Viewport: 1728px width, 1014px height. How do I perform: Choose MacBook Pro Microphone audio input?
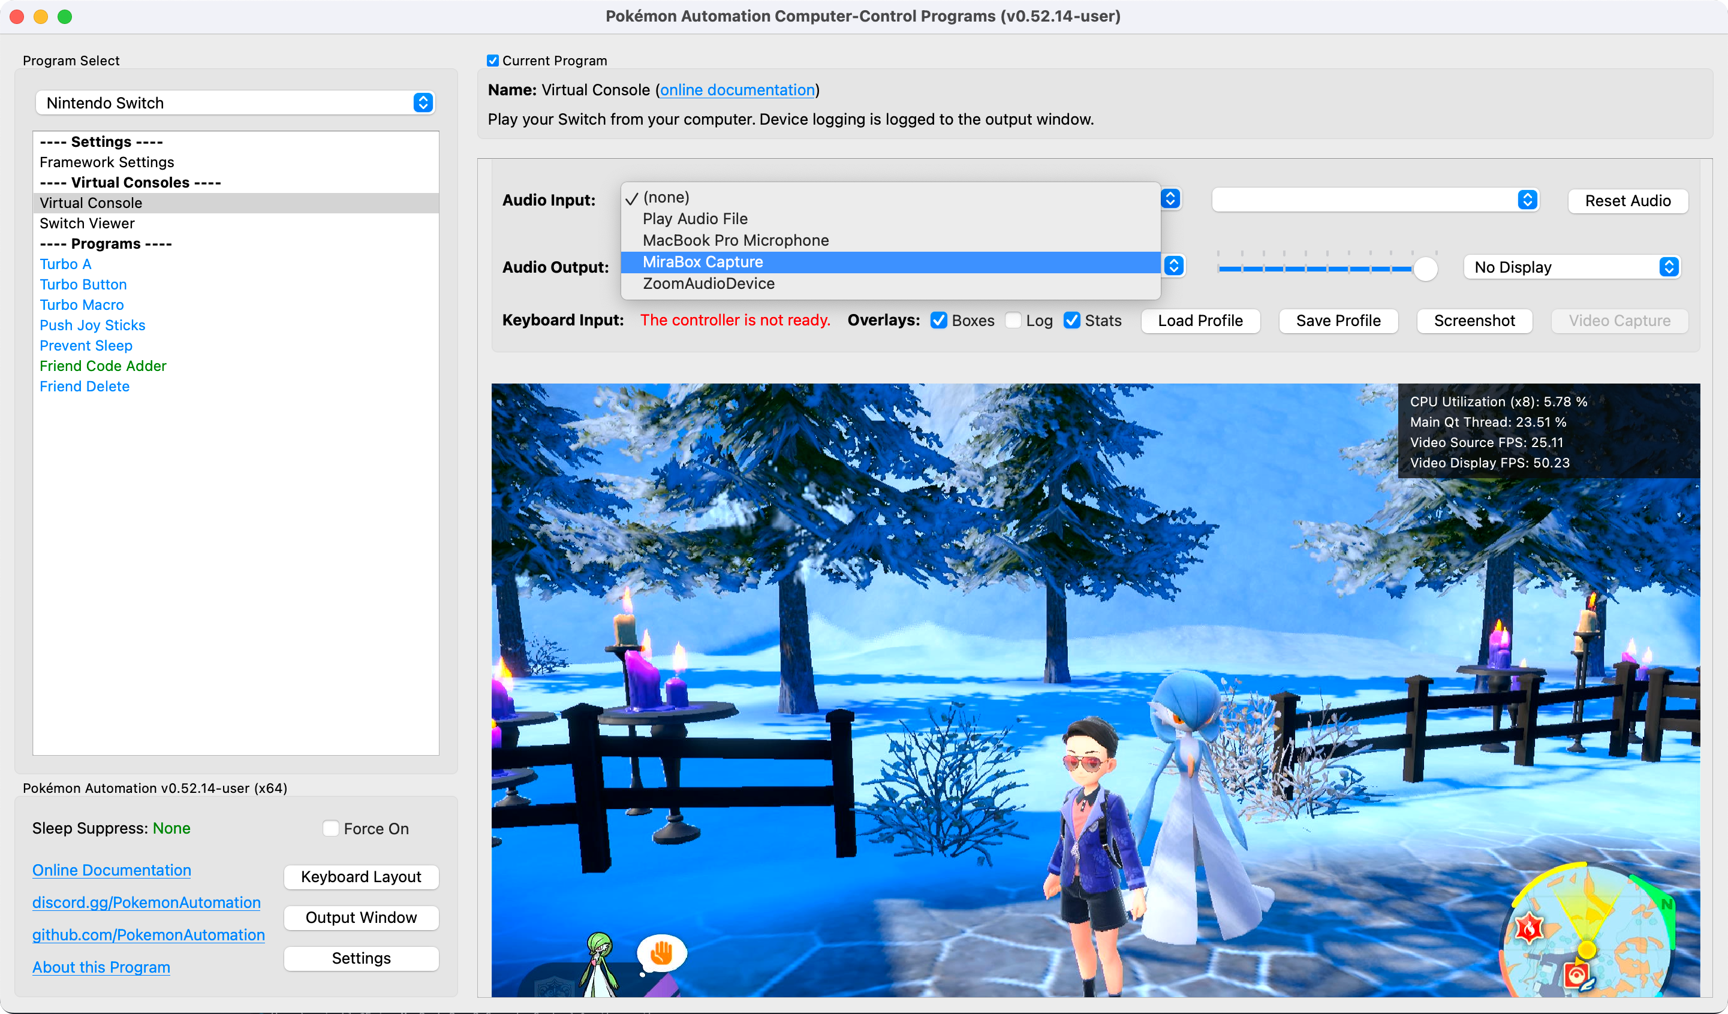pos(736,240)
